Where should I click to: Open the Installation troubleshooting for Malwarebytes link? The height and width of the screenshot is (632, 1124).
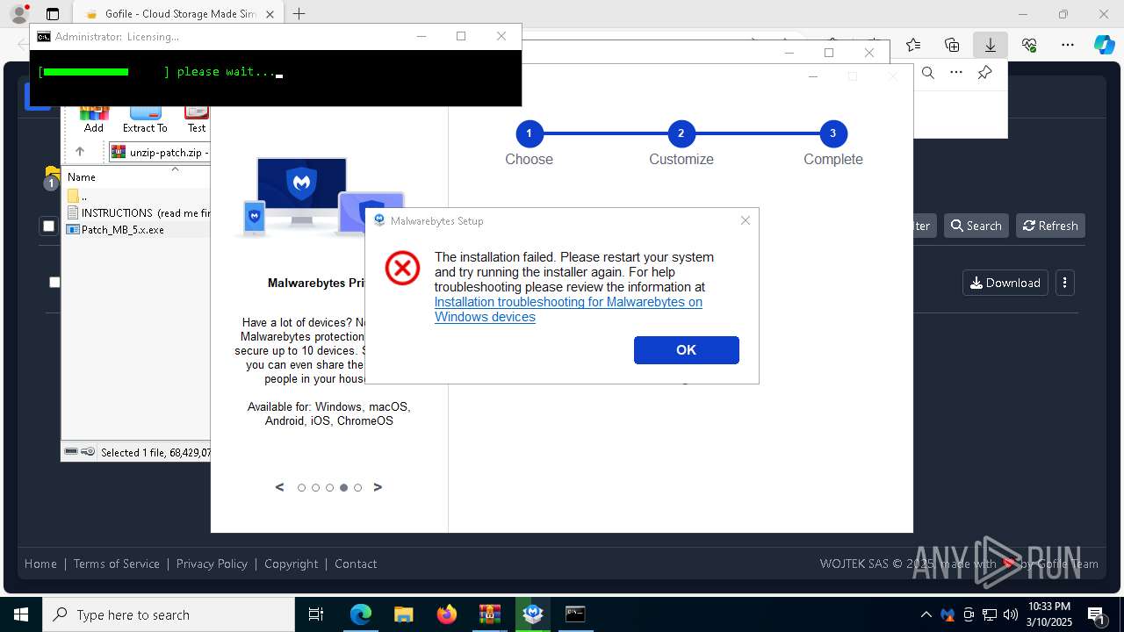click(568, 309)
